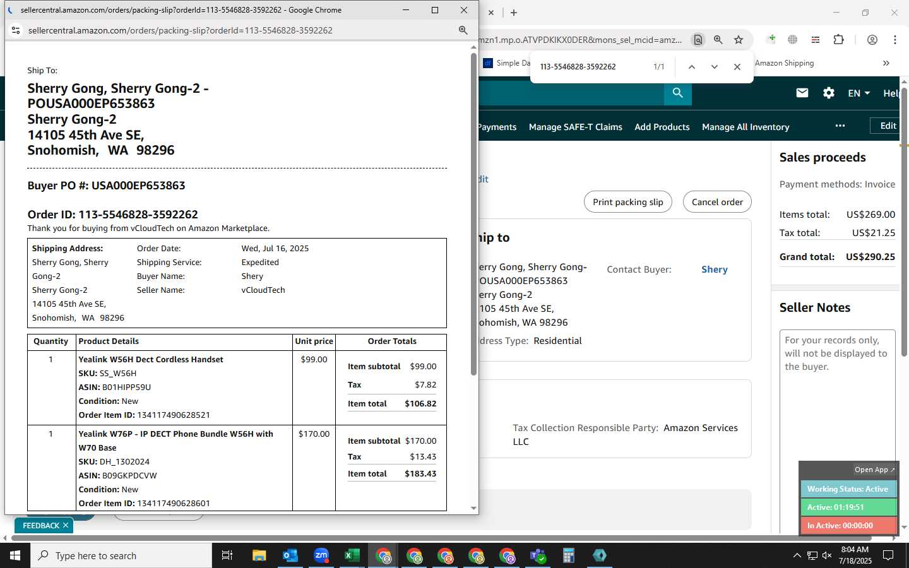Viewport: 909px width, 568px height.
Task: Open the Chrome profile avatar icon
Action: (872, 40)
